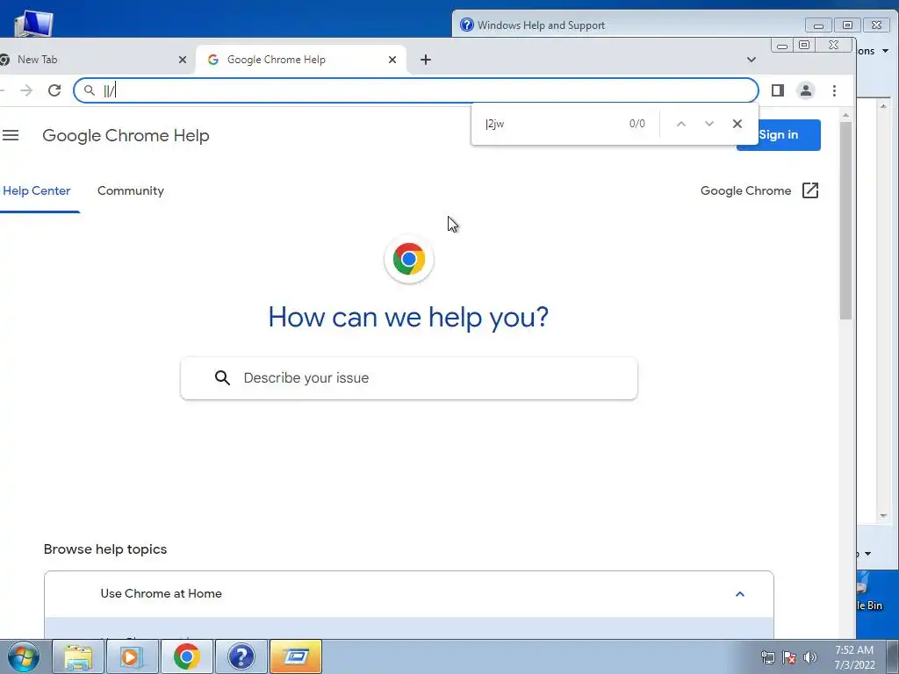Click the Computer desktop icon
899x674 pixels.
coord(34,23)
